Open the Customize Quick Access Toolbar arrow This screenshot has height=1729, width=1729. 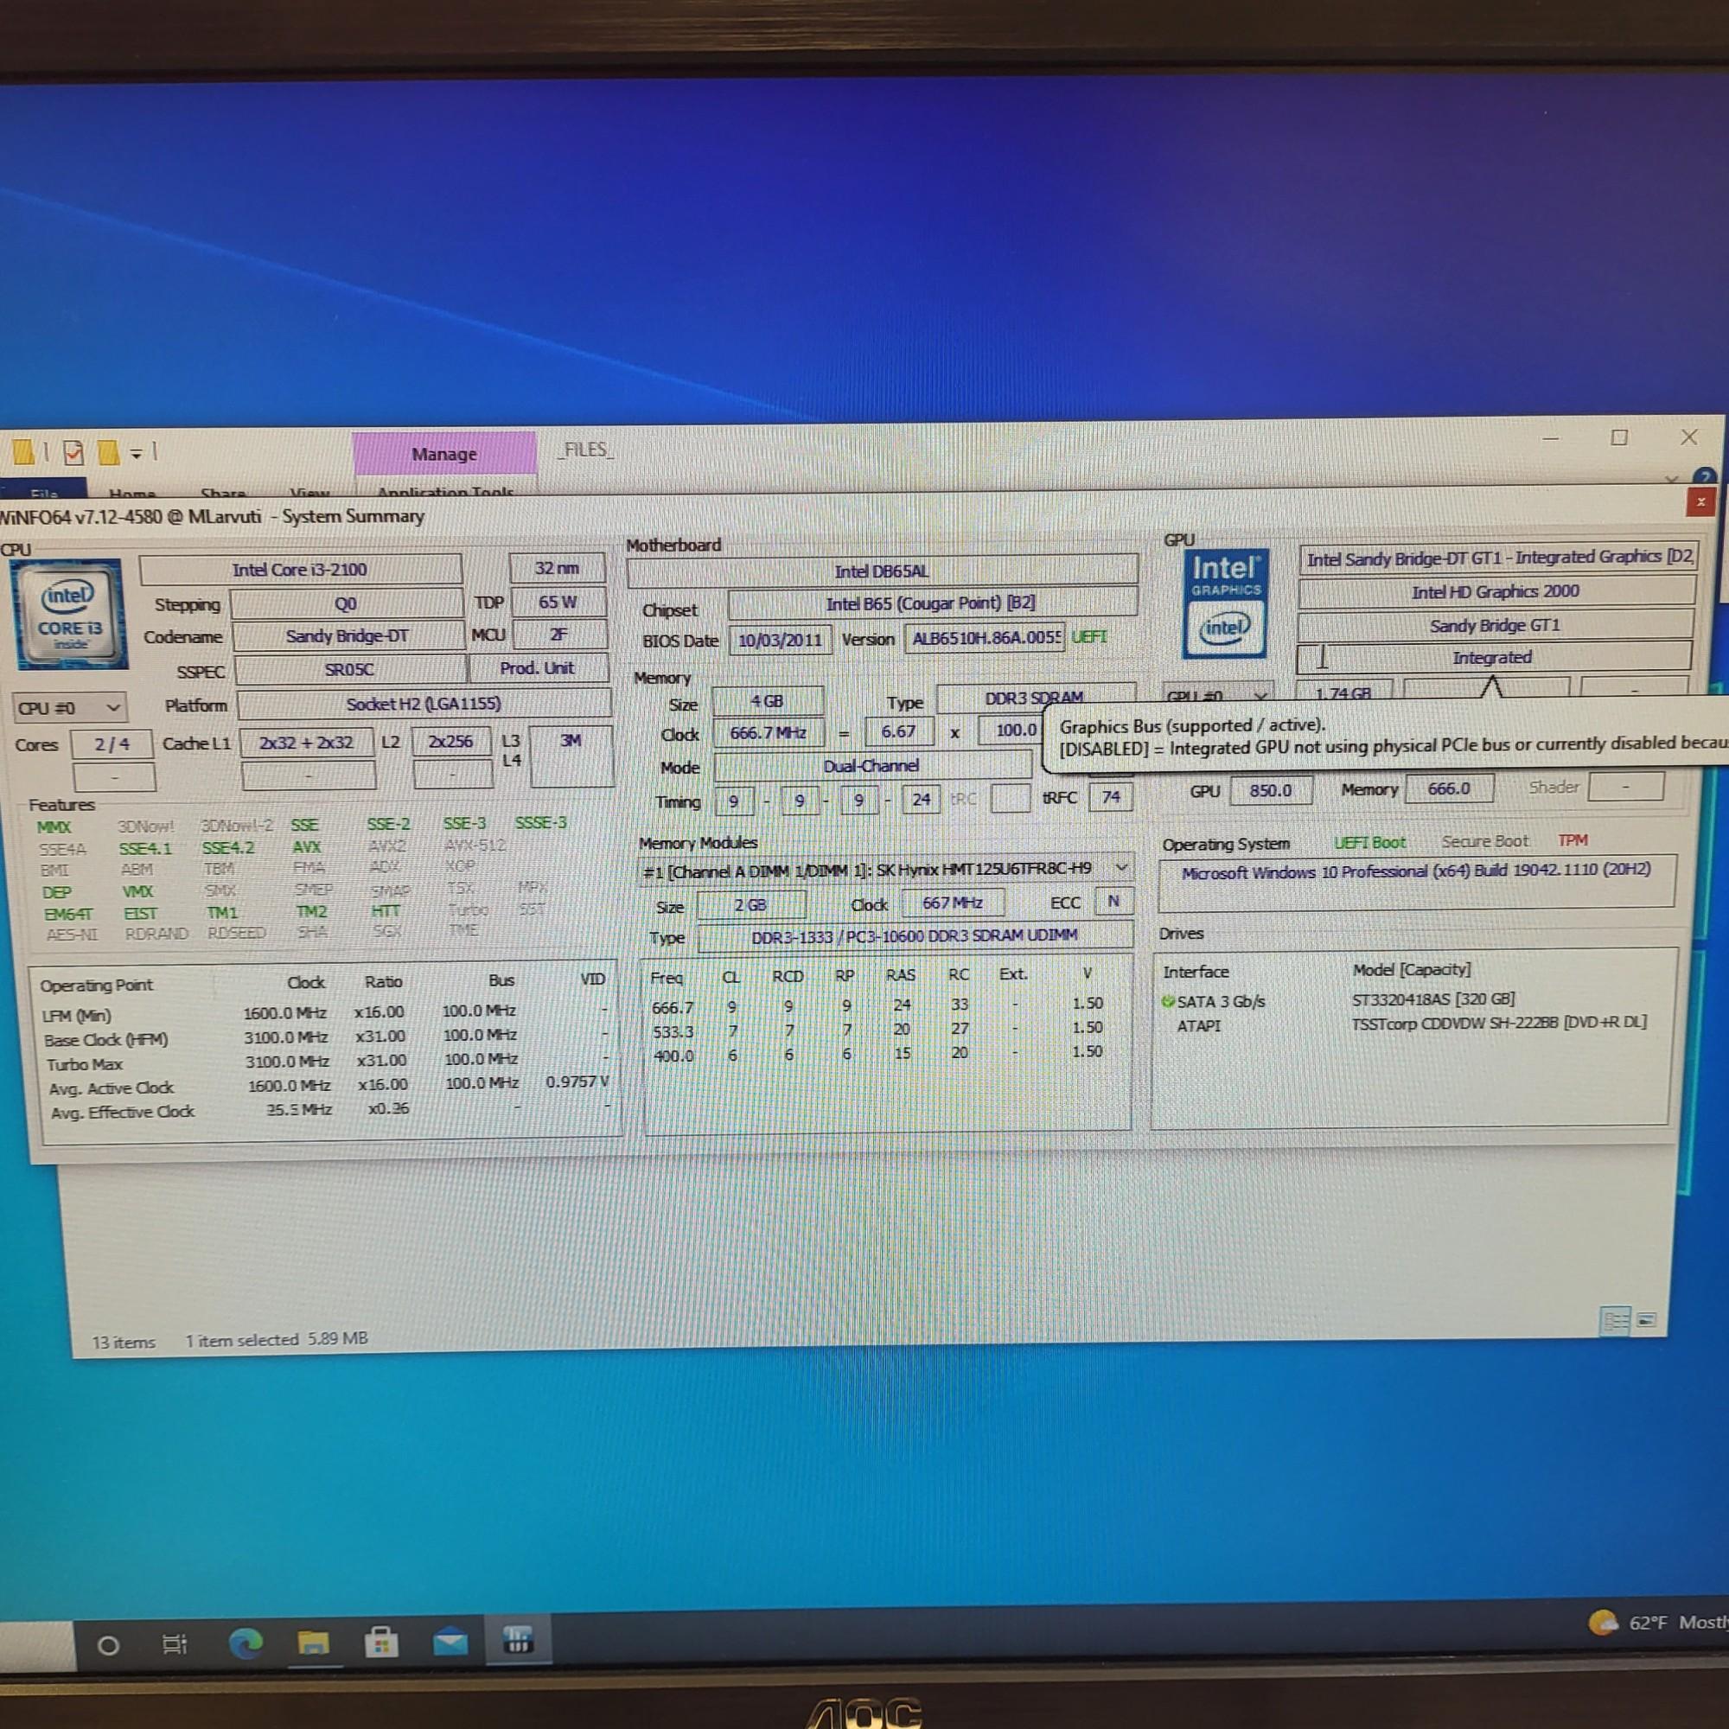point(136,454)
